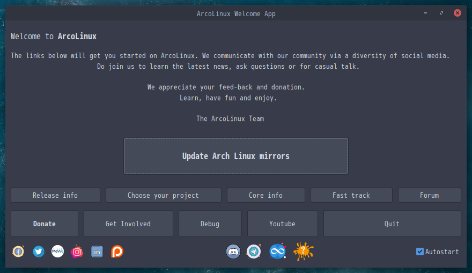Open the LinkedIn icon link

point(97,252)
